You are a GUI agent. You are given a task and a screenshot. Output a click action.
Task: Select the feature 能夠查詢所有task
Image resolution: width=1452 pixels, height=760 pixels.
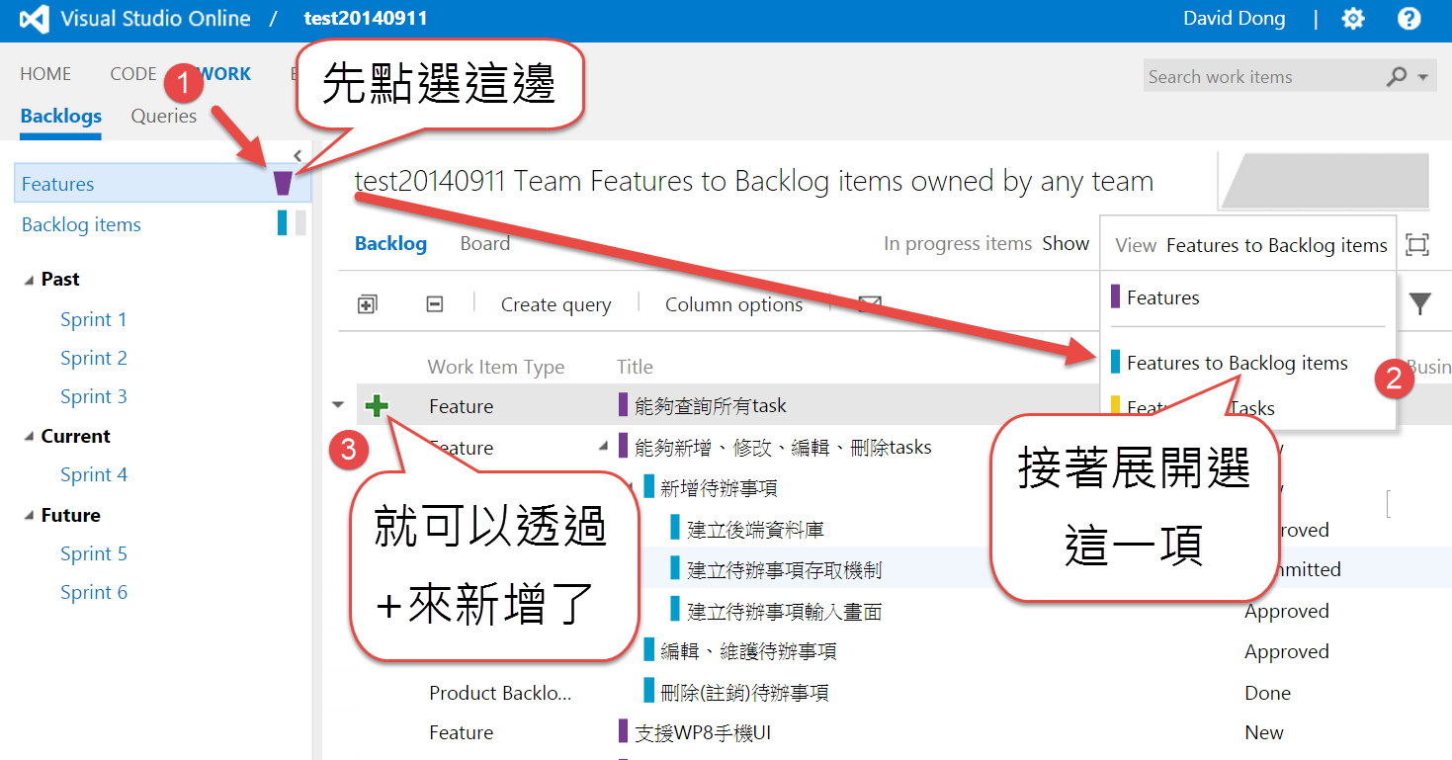[711, 405]
